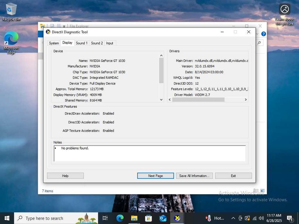Viewport: 299px width, 224px height.
Task: Open Microsoft Edge from the taskbar
Action: coord(120,218)
